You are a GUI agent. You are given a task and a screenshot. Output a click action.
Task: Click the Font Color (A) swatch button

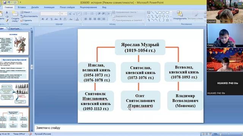click(77, 19)
